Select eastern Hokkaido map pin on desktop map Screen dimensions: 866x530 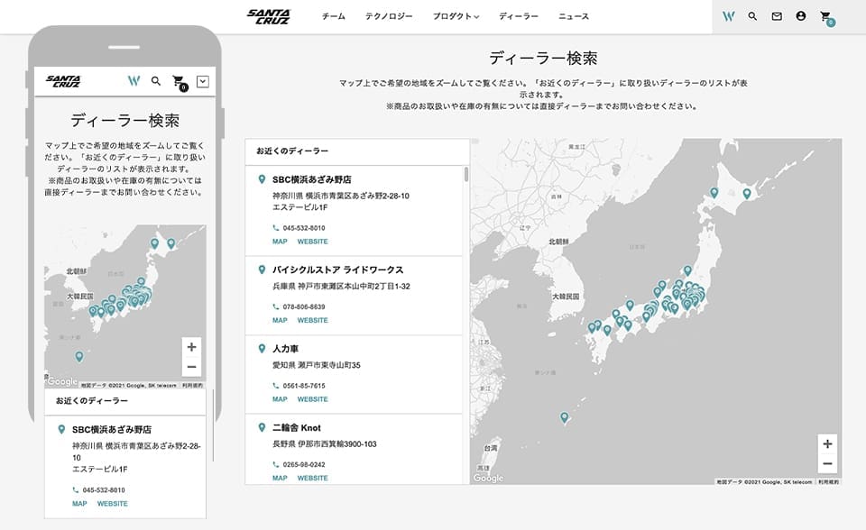(x=747, y=194)
